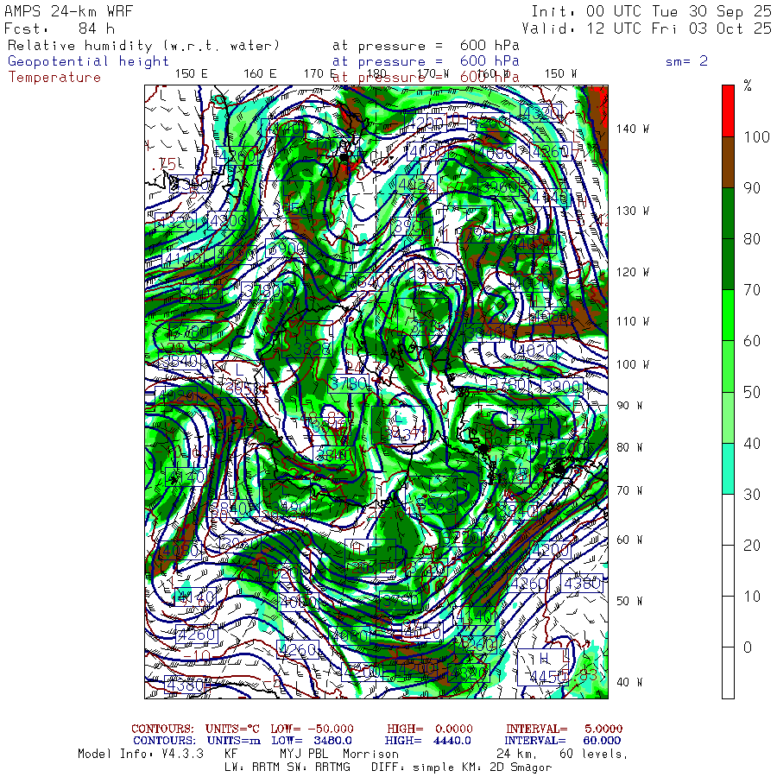The image size is (777, 777).
Task: Click the bright green 60–70 % colorbar segment
Action: click(x=728, y=316)
